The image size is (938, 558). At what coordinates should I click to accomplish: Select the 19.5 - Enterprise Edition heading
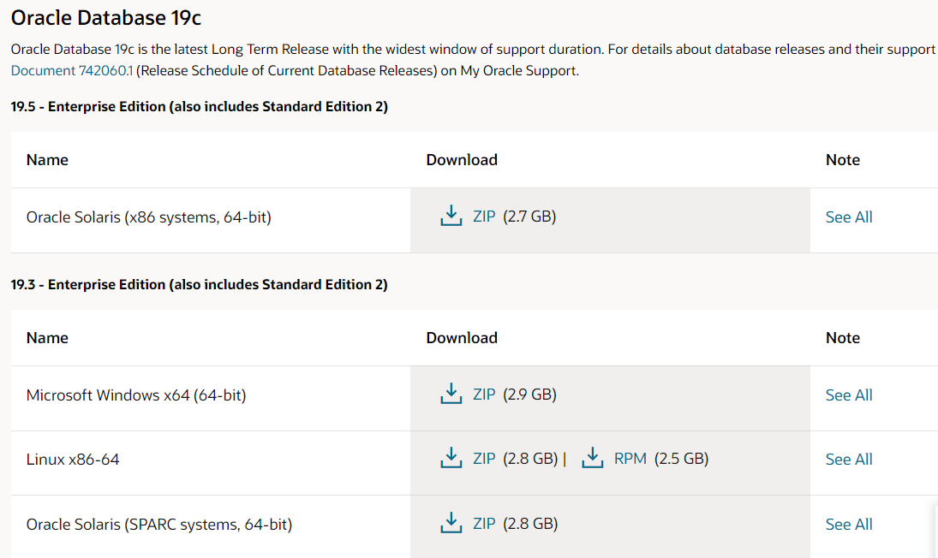click(x=200, y=106)
